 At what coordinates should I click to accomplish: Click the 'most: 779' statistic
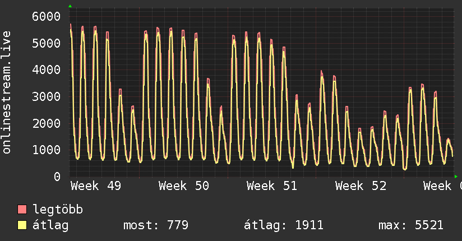tap(155, 225)
